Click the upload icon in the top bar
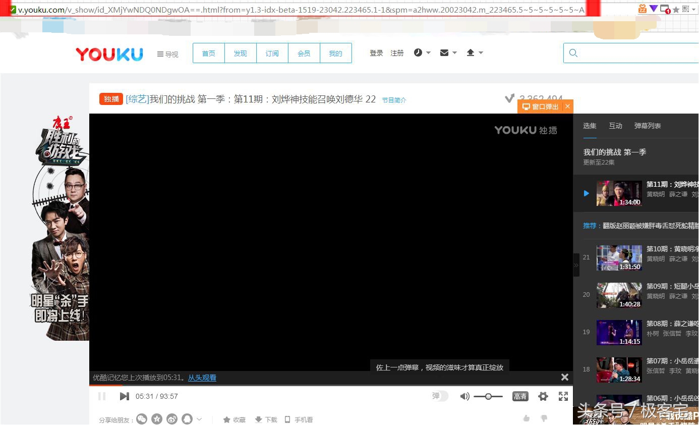This screenshot has height=425, width=699. pyautogui.click(x=471, y=52)
